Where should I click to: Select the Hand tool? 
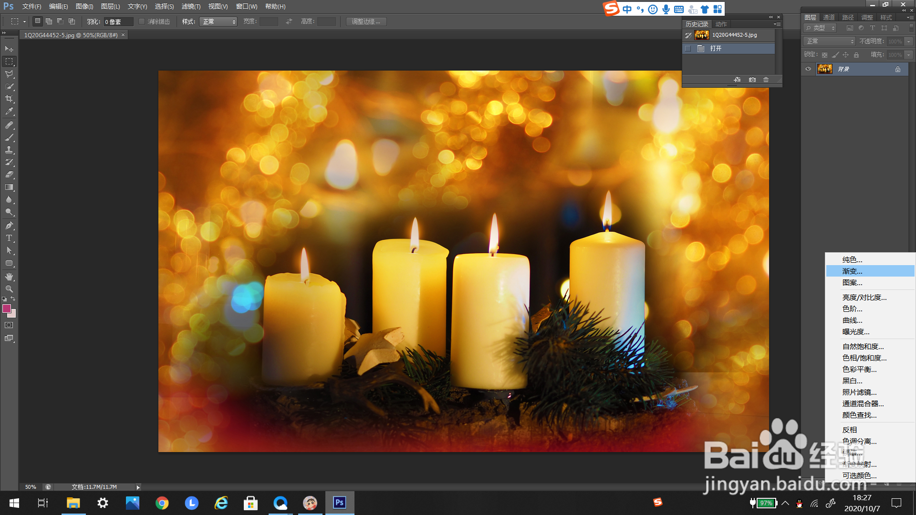pyautogui.click(x=9, y=277)
